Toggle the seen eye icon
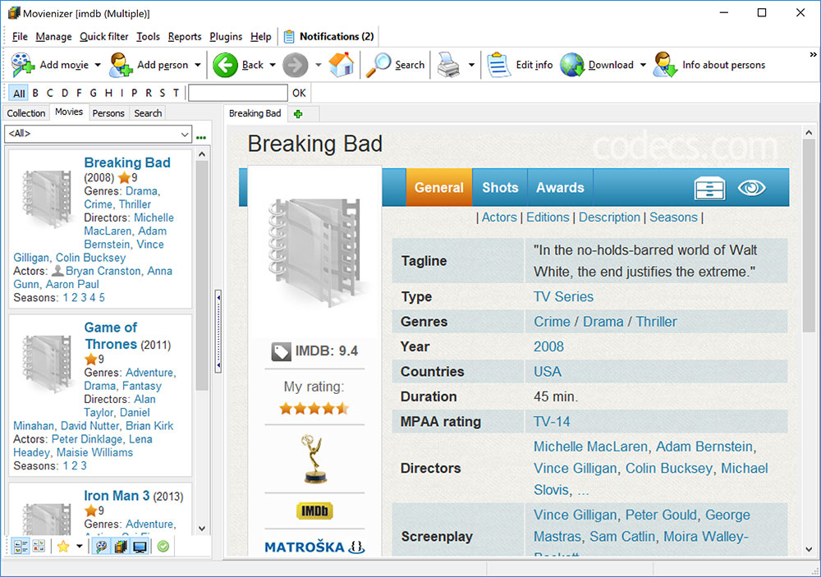 tap(751, 187)
